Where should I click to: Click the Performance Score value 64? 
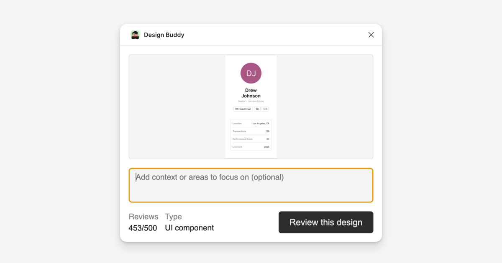(268, 139)
